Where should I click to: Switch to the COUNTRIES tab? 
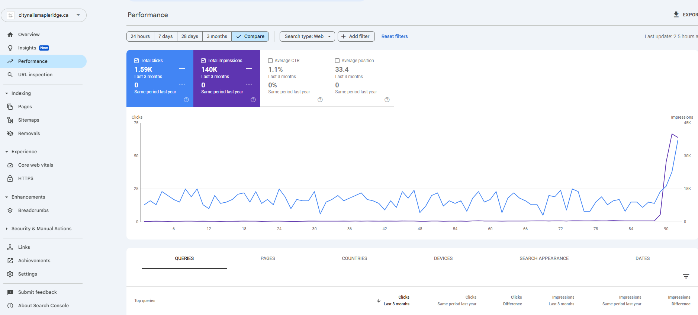(354, 258)
